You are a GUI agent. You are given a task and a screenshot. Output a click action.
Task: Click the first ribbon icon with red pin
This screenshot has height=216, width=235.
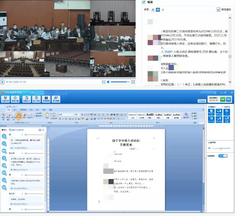point(3,116)
